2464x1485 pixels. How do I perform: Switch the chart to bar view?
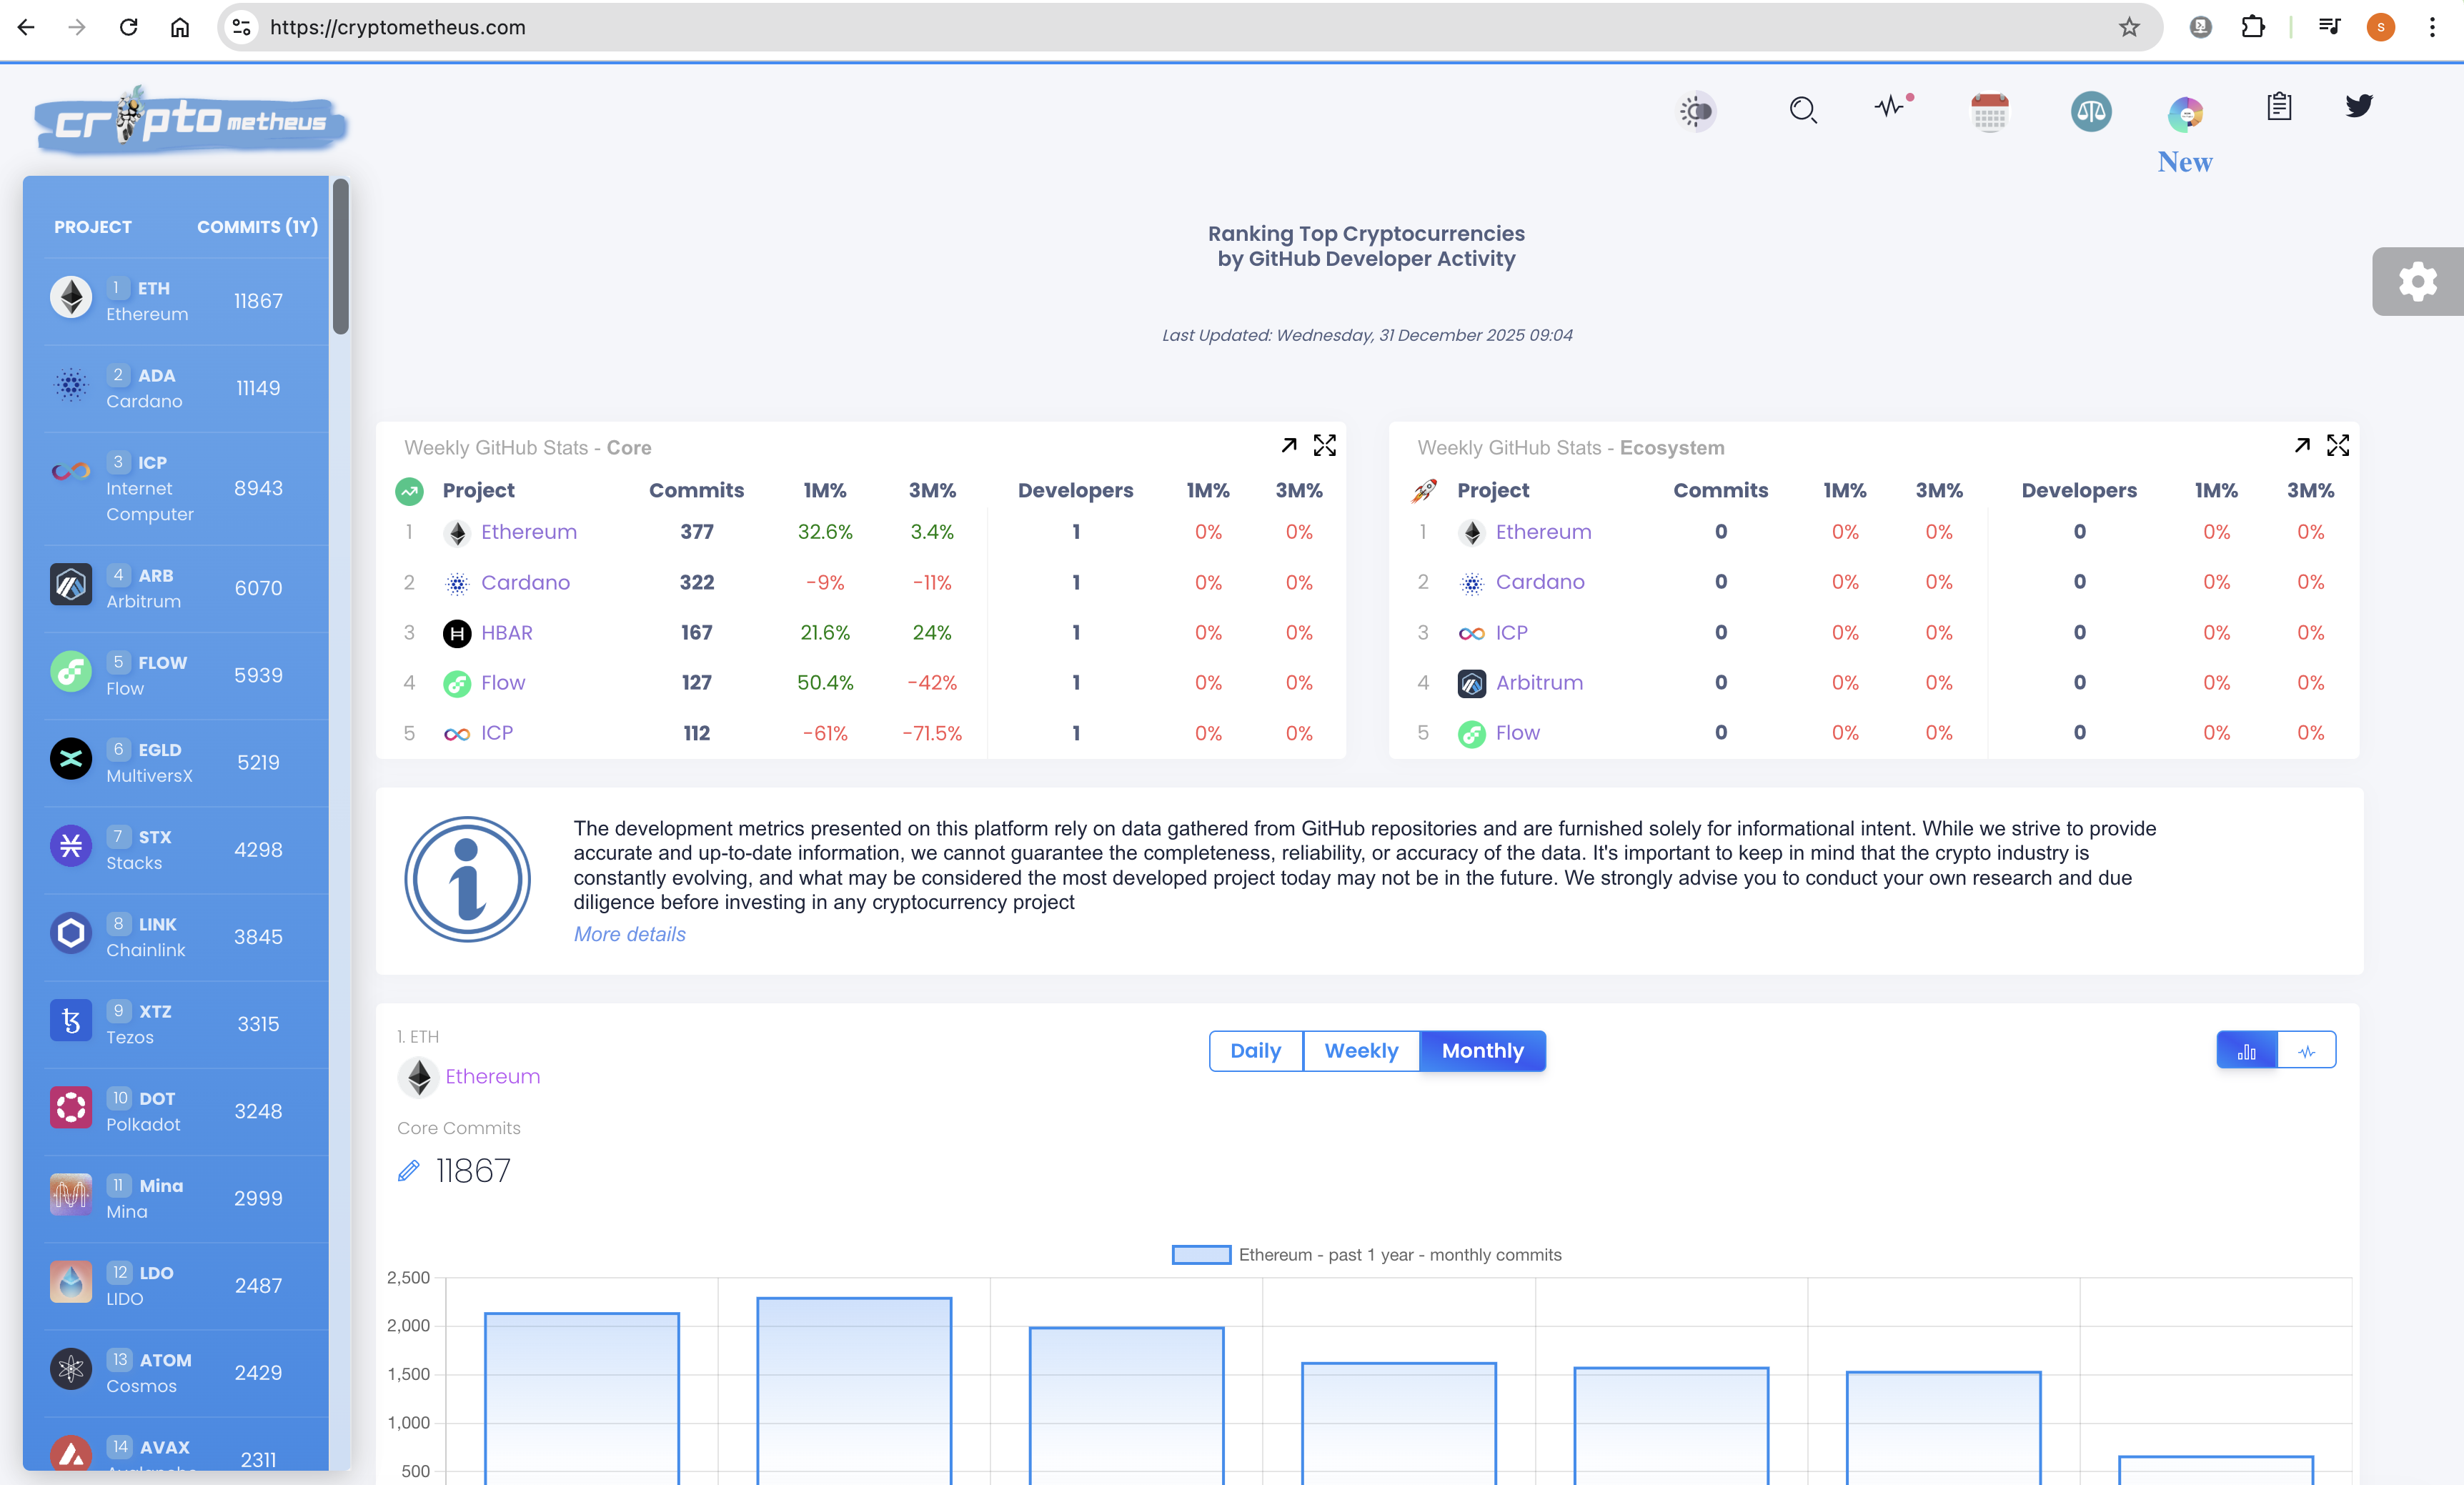click(2247, 1051)
